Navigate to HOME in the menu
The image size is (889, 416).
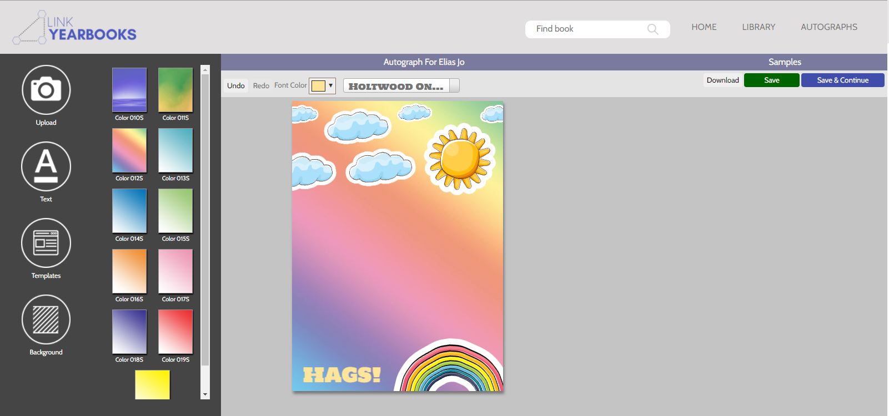click(x=704, y=27)
